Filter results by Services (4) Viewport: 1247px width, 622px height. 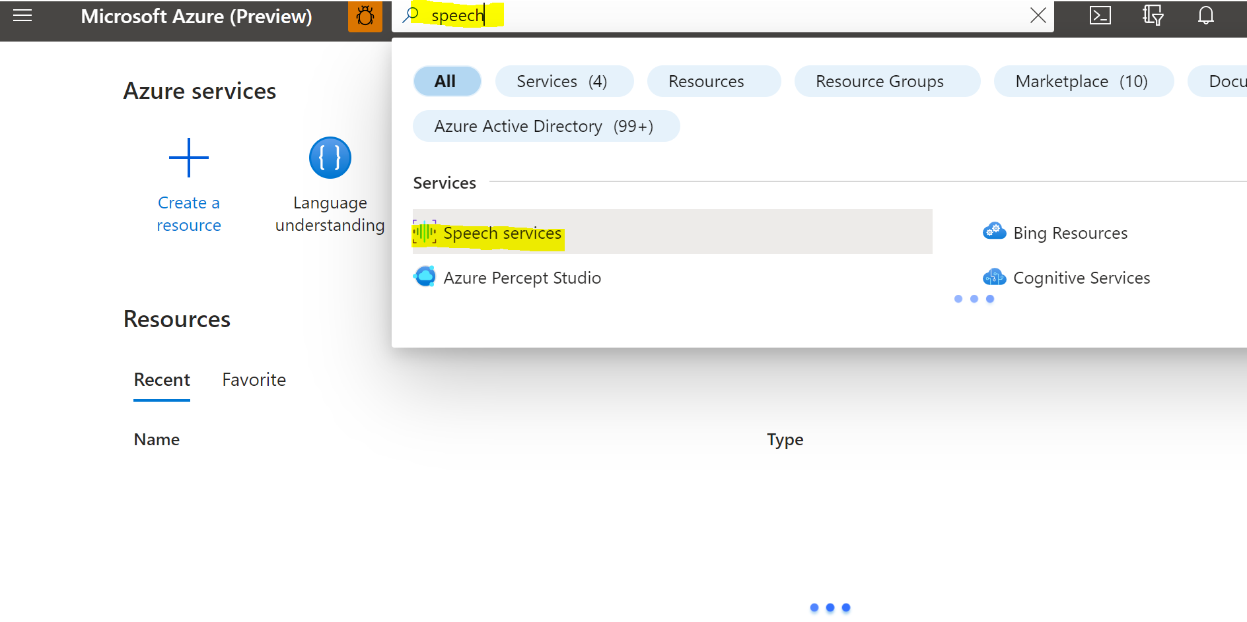[564, 81]
